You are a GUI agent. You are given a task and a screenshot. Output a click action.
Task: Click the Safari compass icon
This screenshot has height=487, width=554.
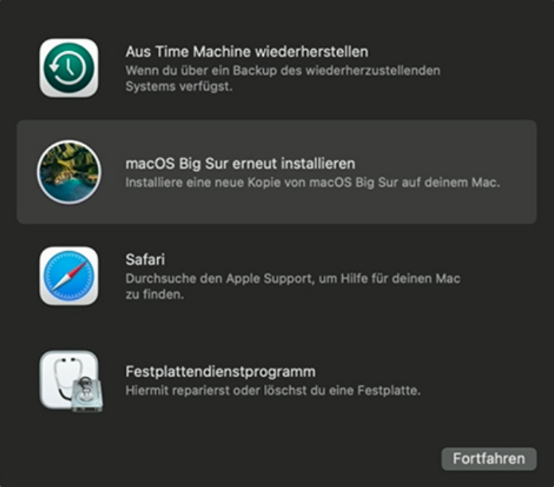click(69, 275)
